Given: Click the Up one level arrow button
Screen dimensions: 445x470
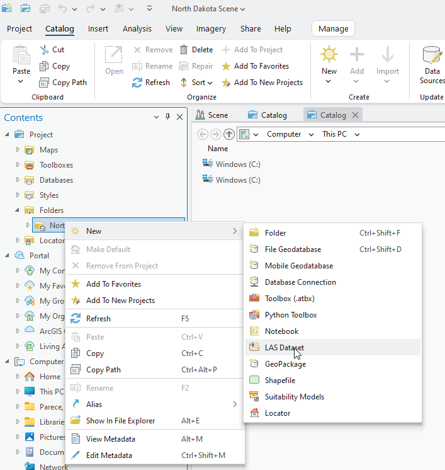Looking at the screenshot, I should [229, 134].
